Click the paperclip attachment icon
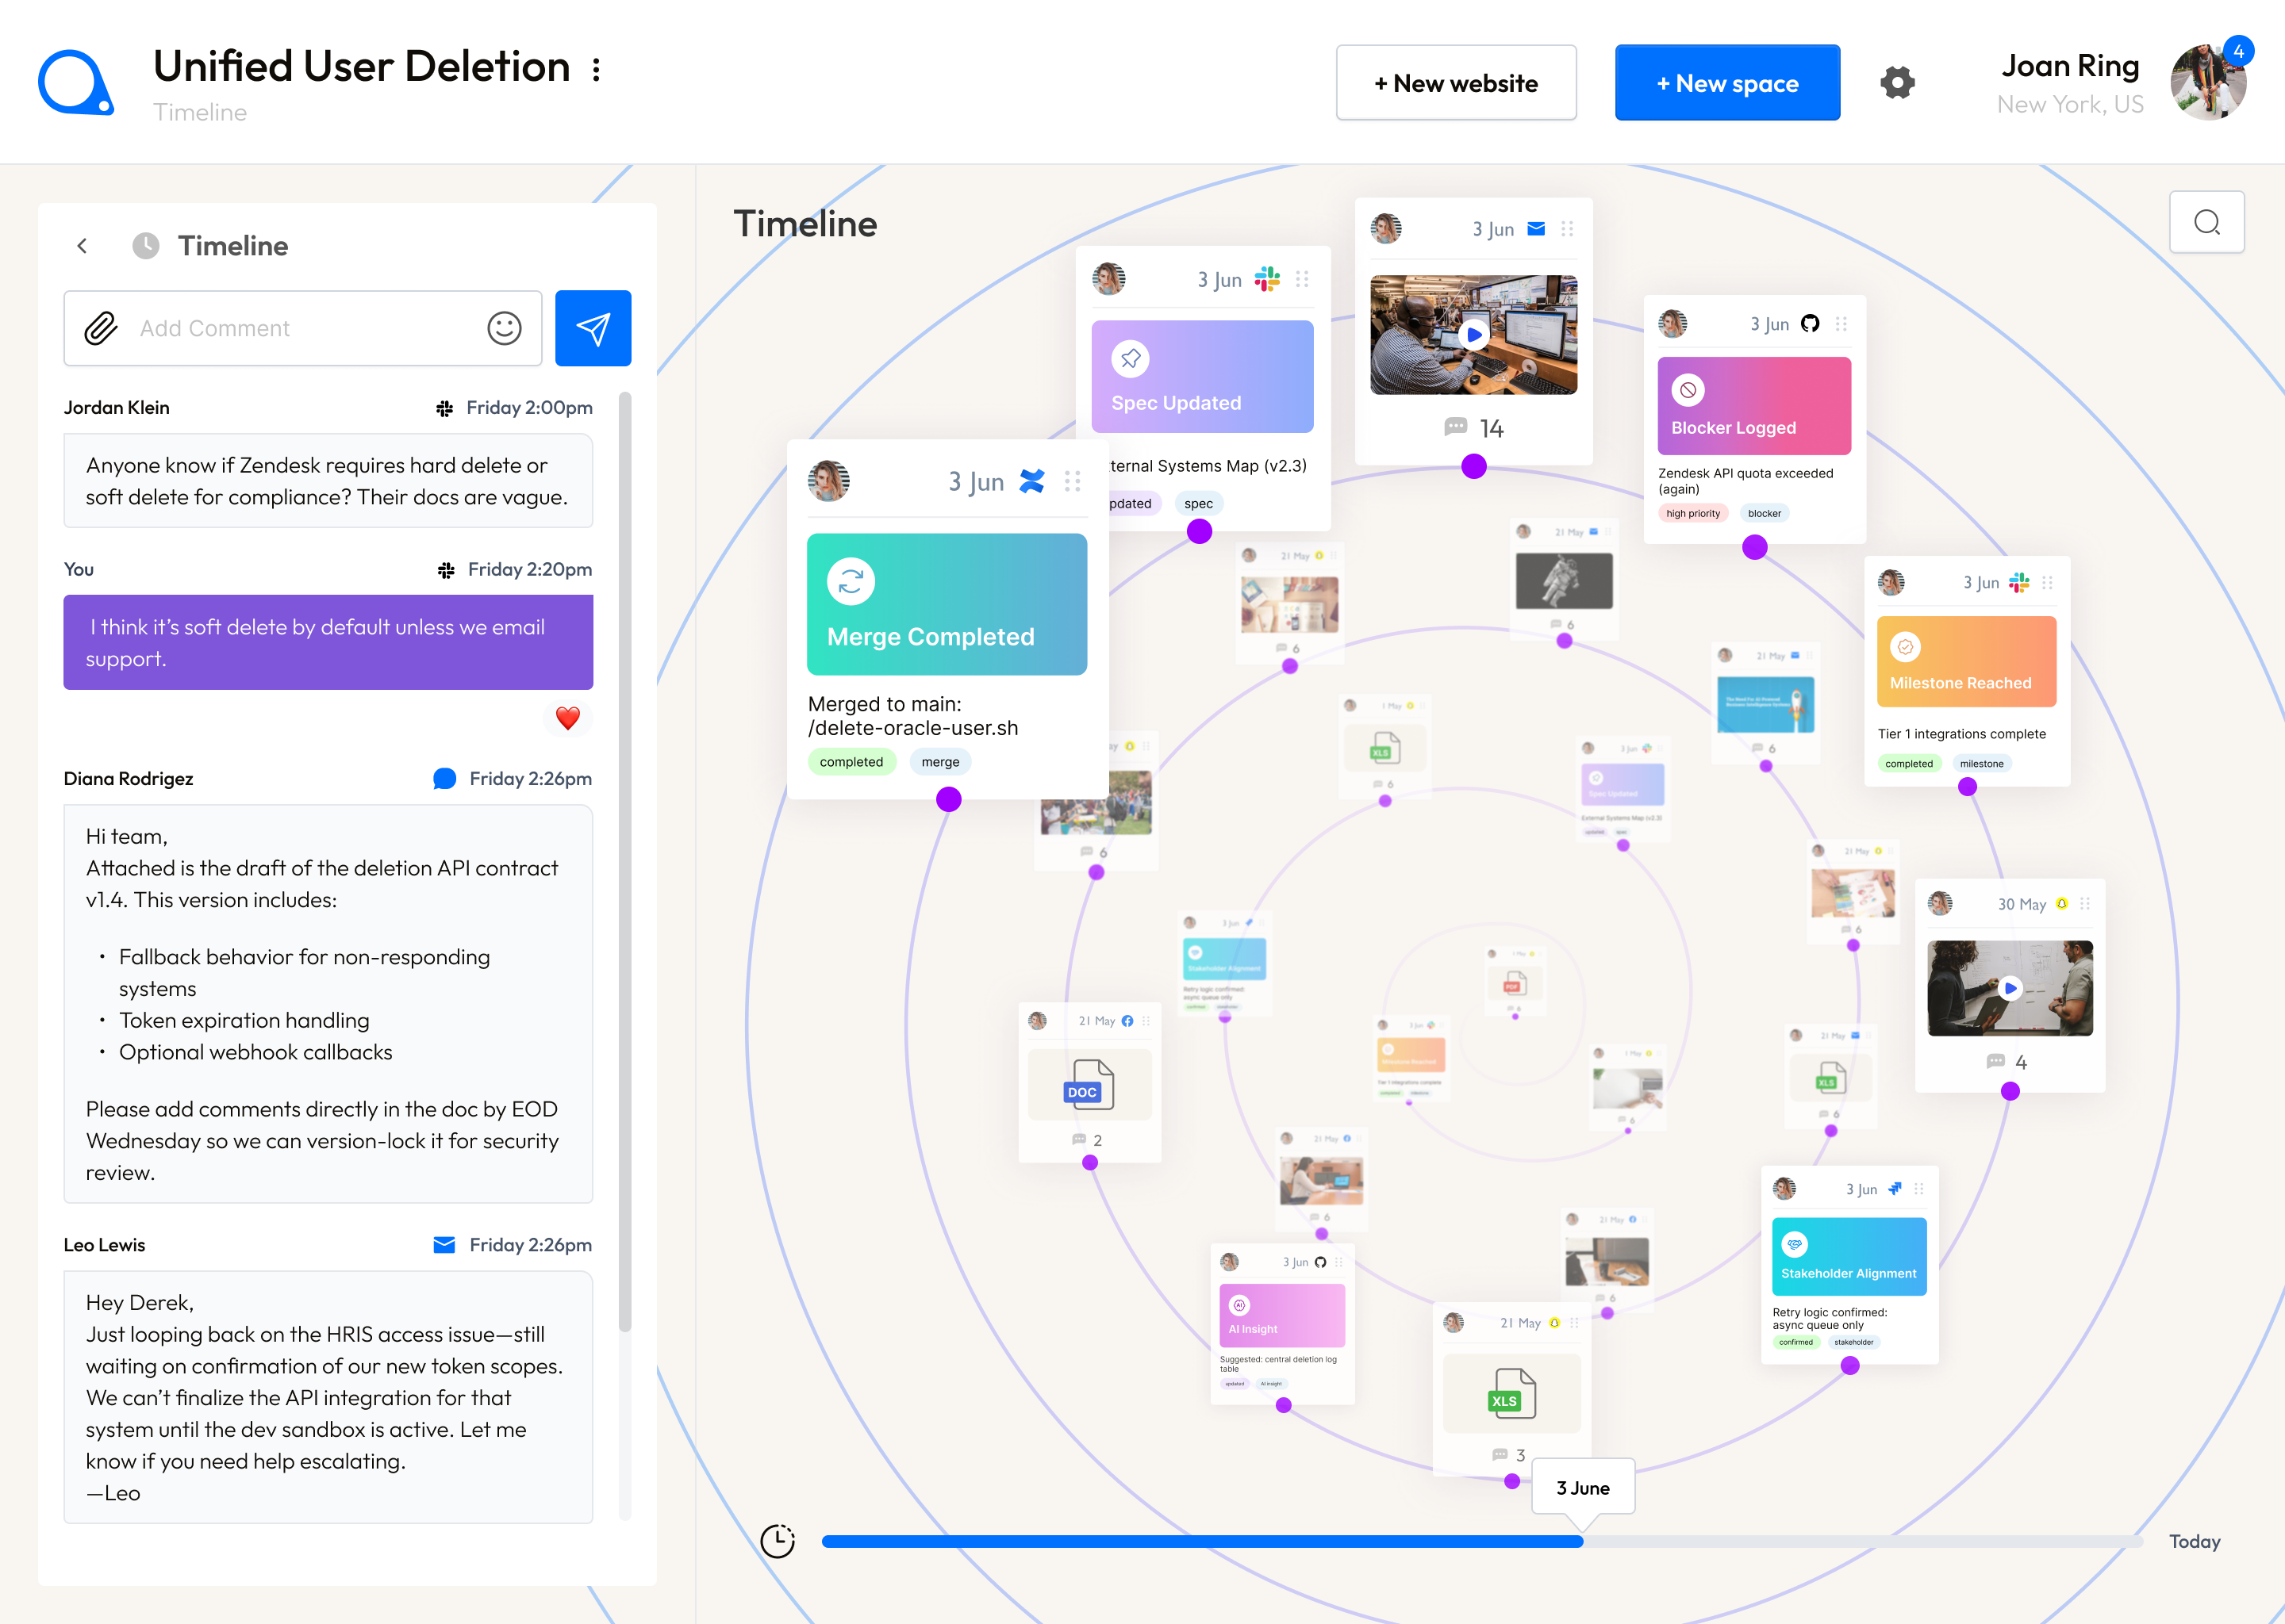This screenshot has height=1624, width=2285. [x=101, y=328]
